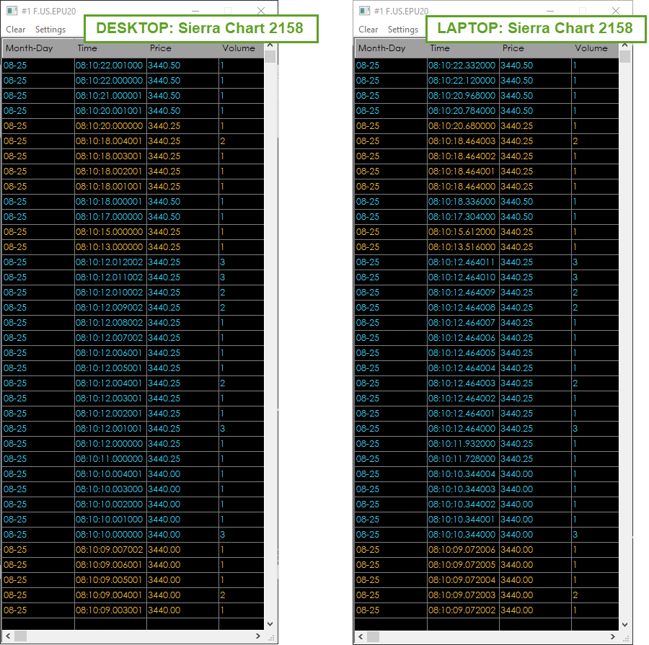Select time 08:10:18.464003 in Laptop window

462,141
